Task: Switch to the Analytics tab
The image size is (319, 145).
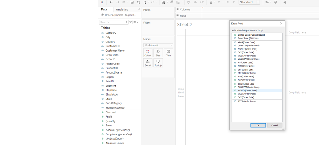Action: pos(122,10)
